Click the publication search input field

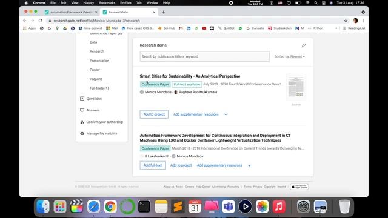coord(205,56)
